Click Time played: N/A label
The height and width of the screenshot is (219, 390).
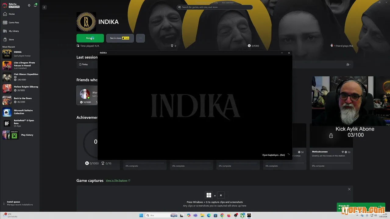tap(88, 46)
